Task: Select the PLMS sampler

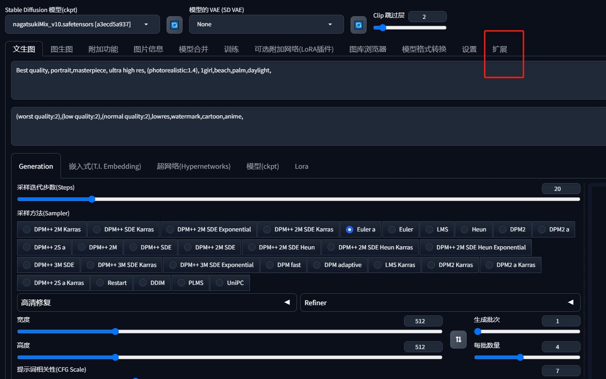Action: (190, 283)
